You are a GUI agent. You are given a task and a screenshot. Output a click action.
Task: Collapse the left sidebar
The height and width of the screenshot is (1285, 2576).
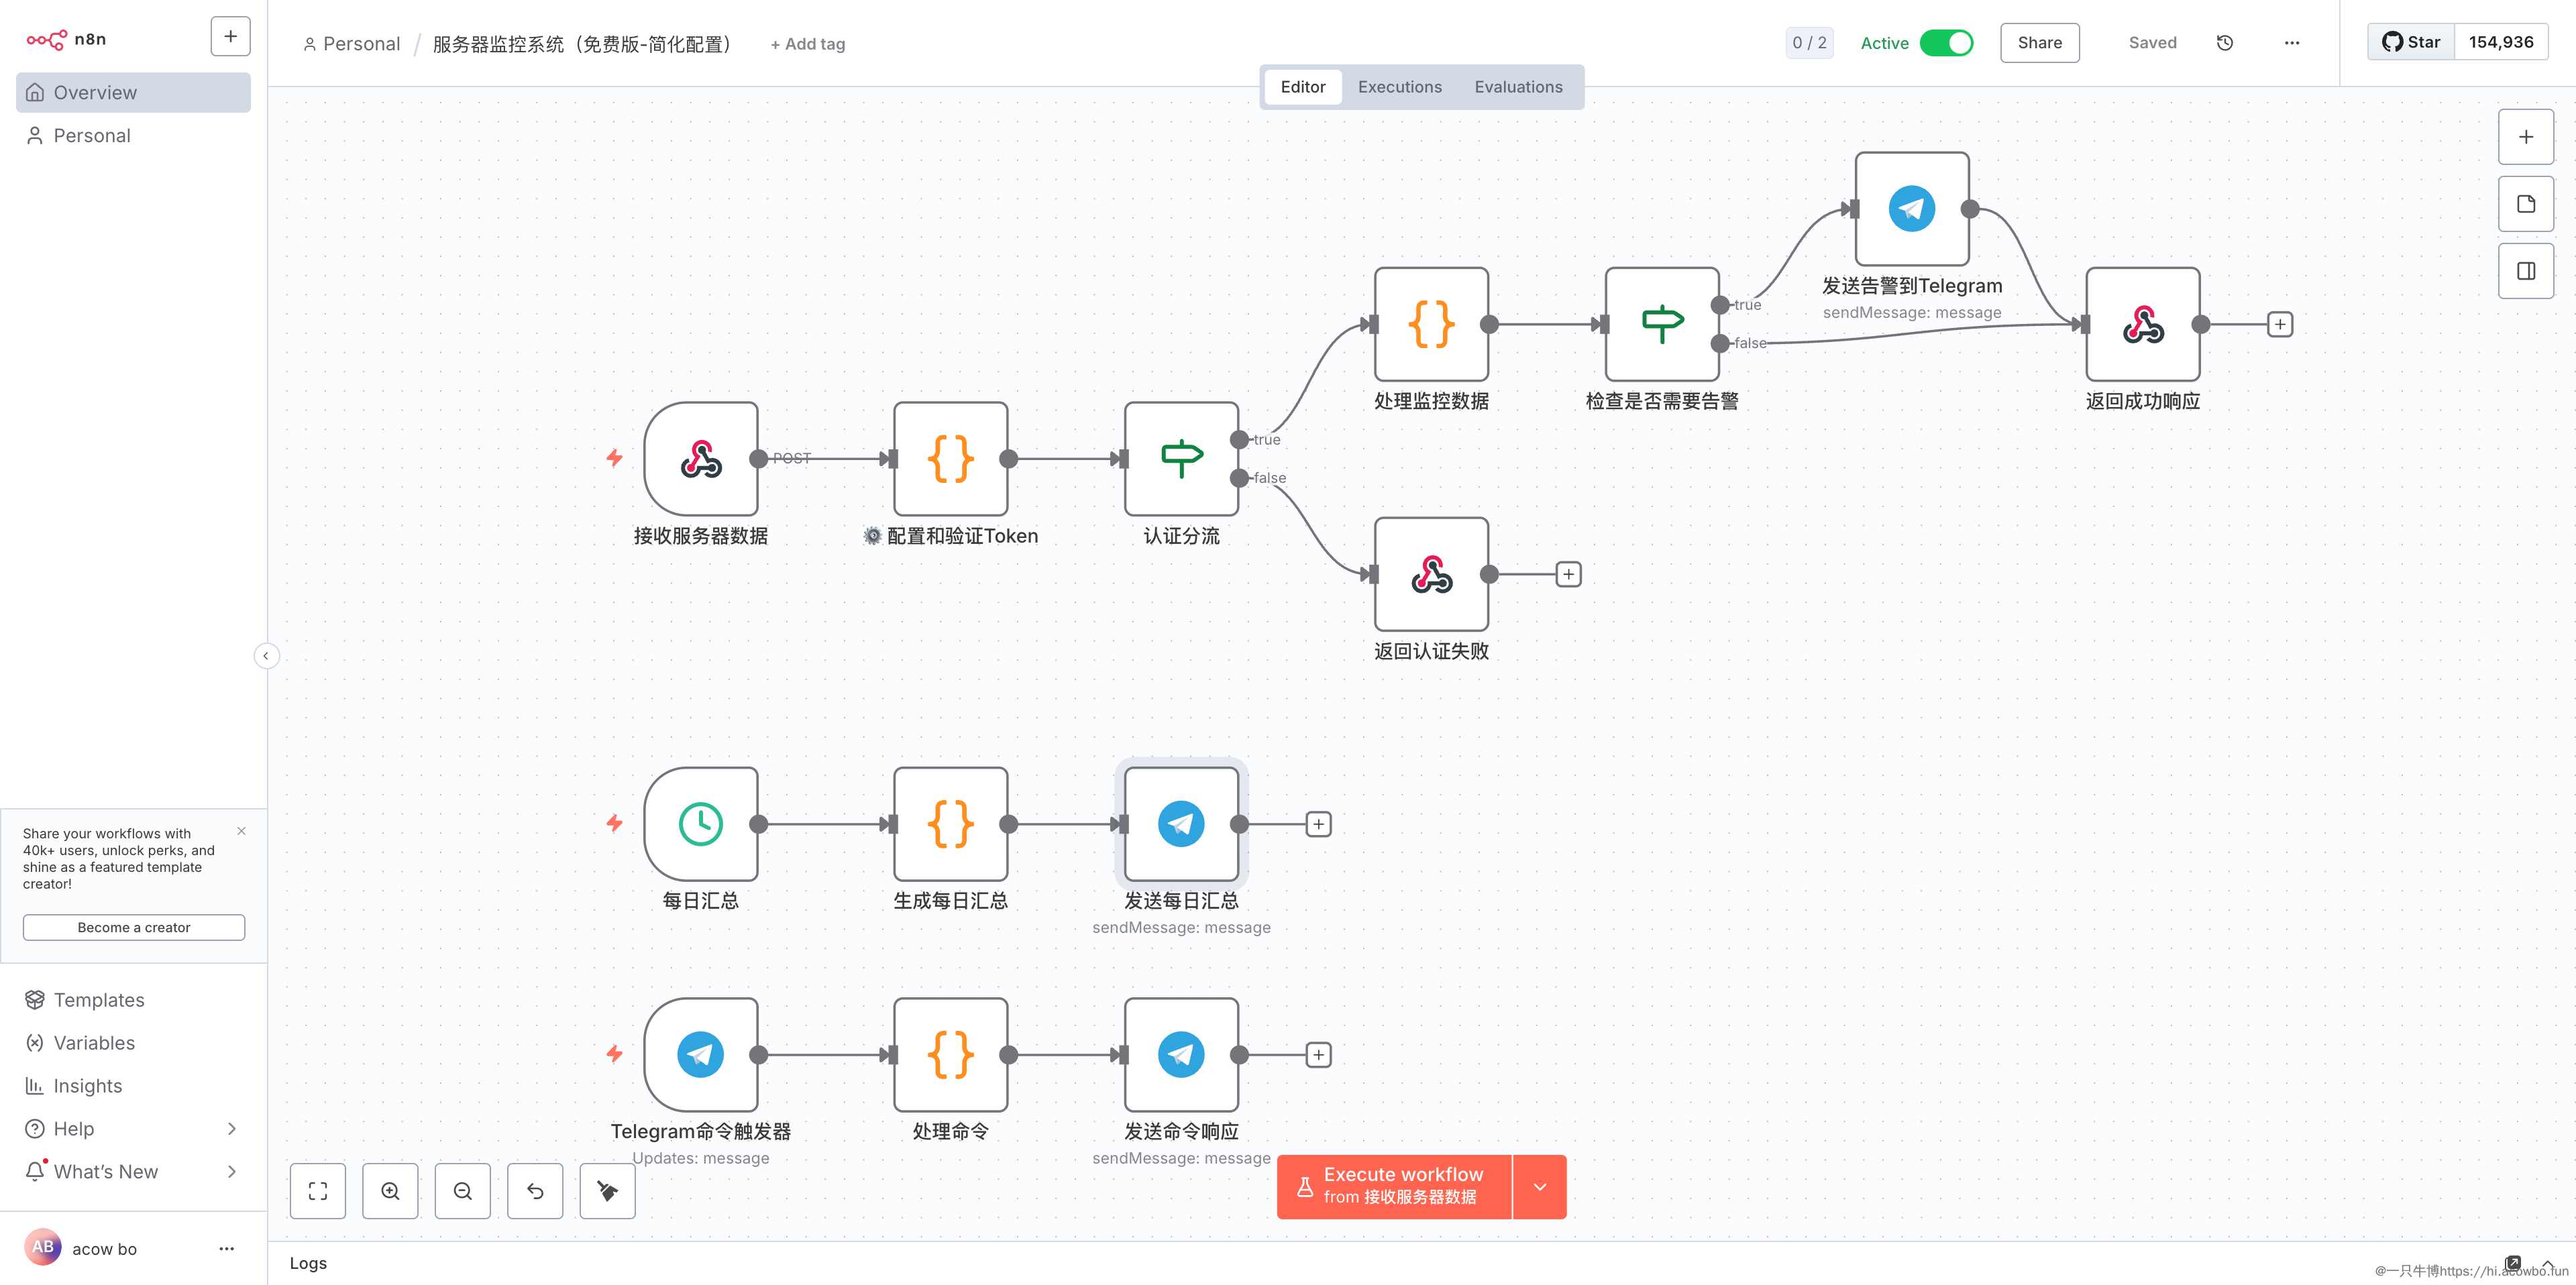pyautogui.click(x=266, y=656)
